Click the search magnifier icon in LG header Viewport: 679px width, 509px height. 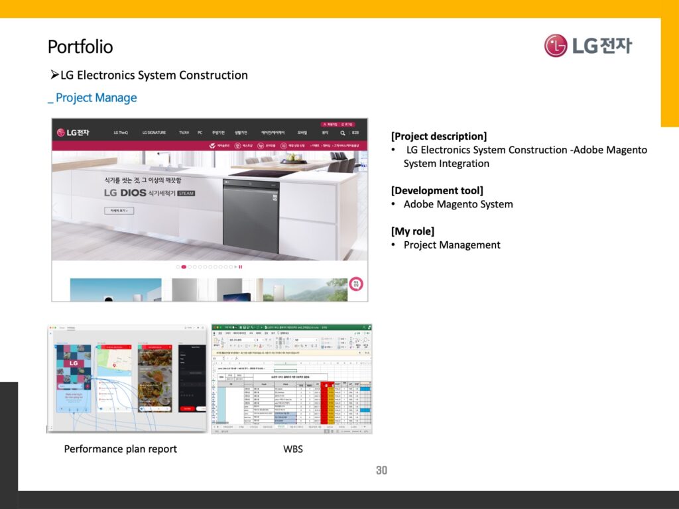(x=342, y=133)
